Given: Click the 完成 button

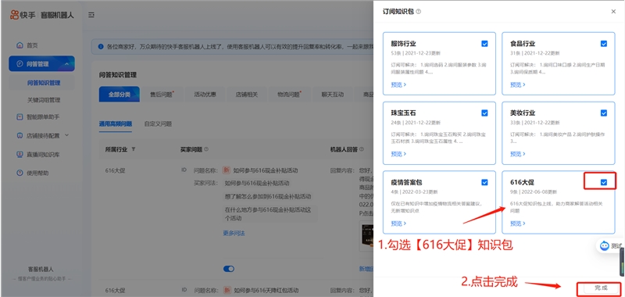Looking at the screenshot, I should (x=601, y=288).
